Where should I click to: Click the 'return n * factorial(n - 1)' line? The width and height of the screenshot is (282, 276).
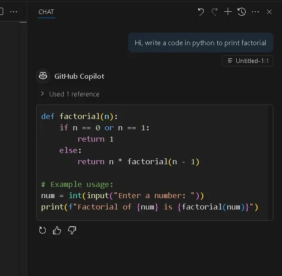point(139,162)
